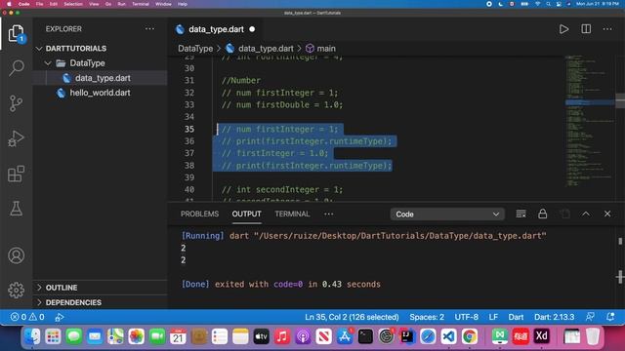The width and height of the screenshot is (625, 351).
Task: Click the editor vertical scrollbar thumb
Action: tap(620, 100)
